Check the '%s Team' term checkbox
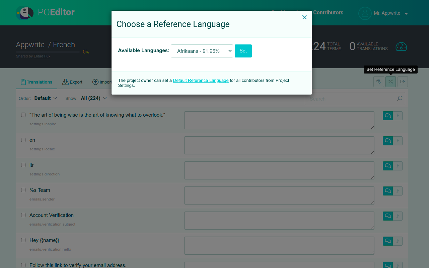 click(x=23, y=190)
